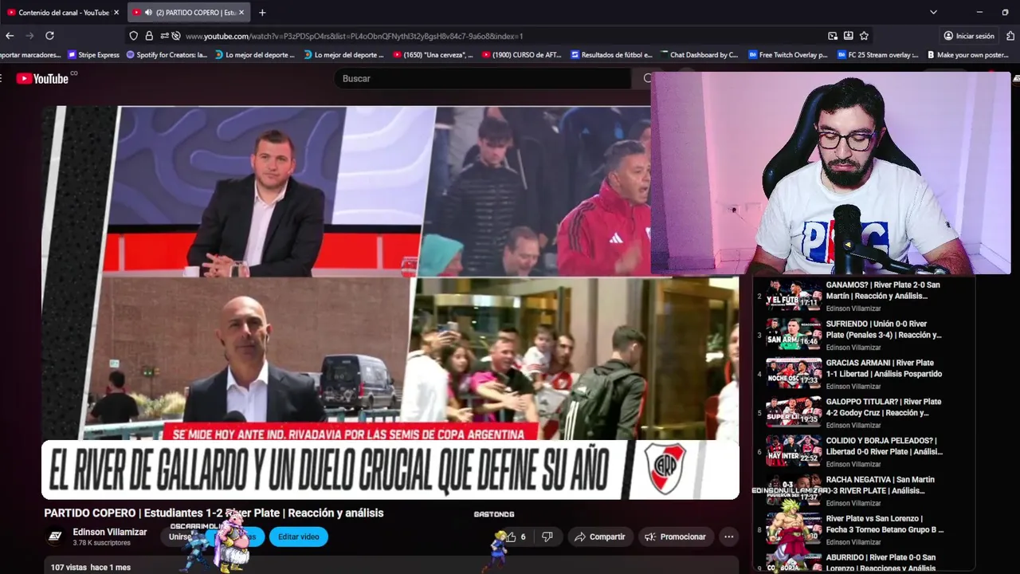Open the Edinson Villamizar channel name below the video
Image resolution: width=1020 pixels, height=574 pixels.
[x=110, y=532]
